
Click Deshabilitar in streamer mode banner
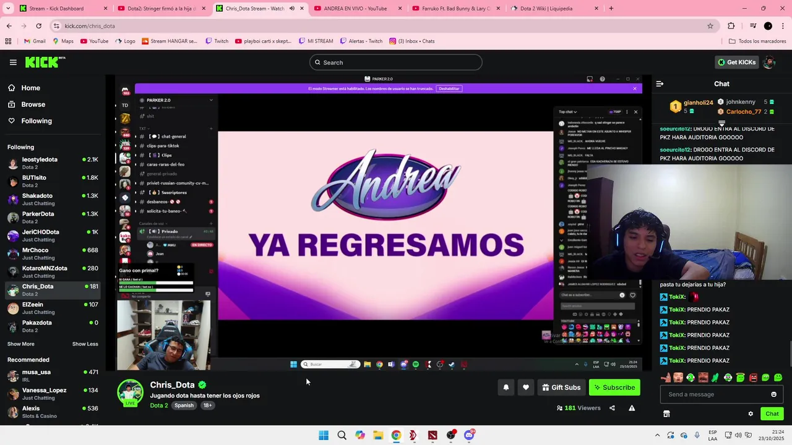449,88
